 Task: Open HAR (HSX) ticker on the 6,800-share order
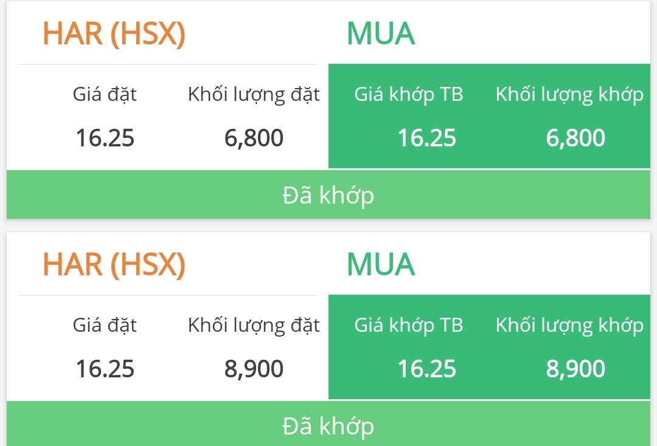click(x=114, y=34)
